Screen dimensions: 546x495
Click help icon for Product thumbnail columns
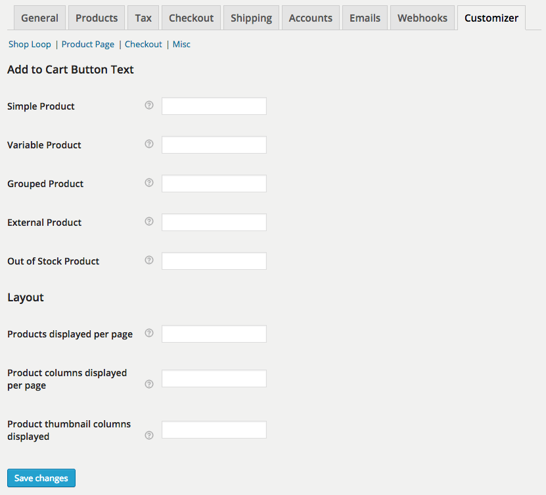pos(149,435)
